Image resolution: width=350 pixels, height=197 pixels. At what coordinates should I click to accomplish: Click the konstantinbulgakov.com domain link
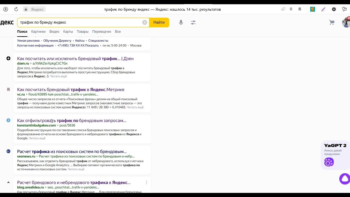click(x=36, y=125)
